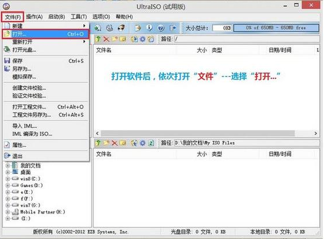Screen dimensions: 324x239
Task: Select 退出 menu item
Action: click(x=46, y=156)
